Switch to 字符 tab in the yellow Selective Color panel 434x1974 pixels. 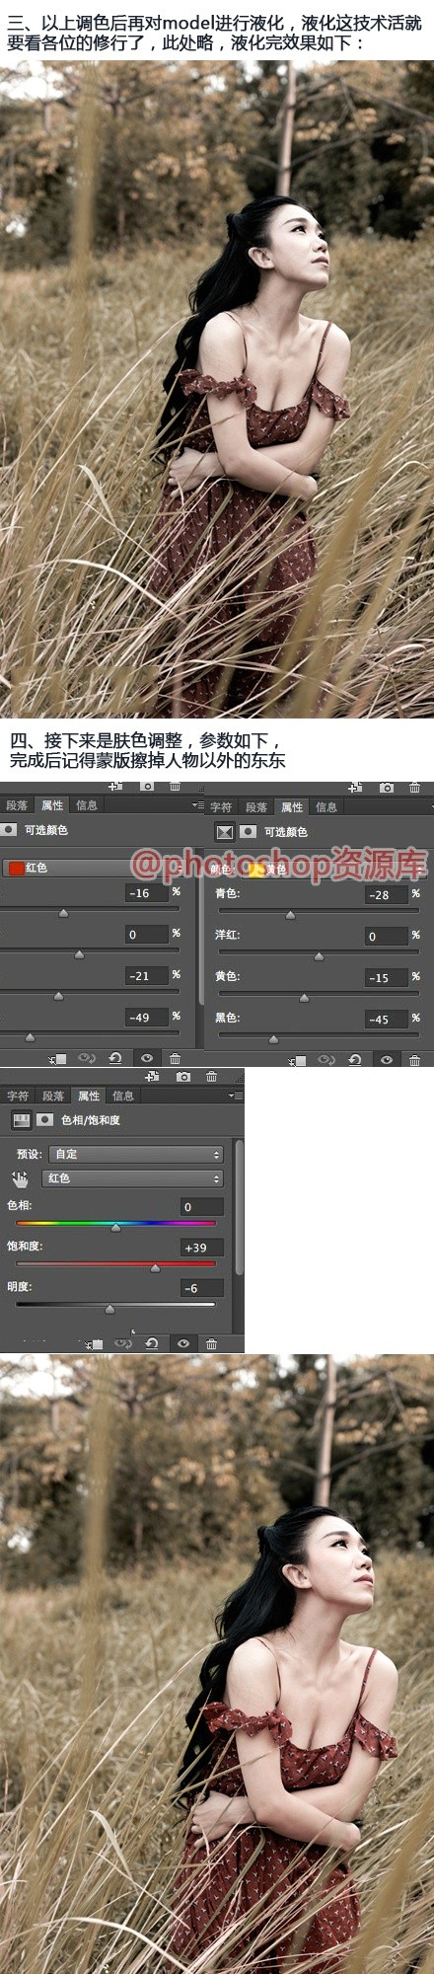point(221,807)
